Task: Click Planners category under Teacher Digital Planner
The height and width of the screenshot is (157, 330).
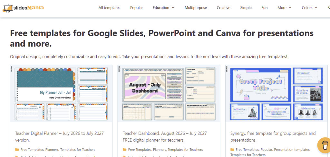Action: pos(52,150)
